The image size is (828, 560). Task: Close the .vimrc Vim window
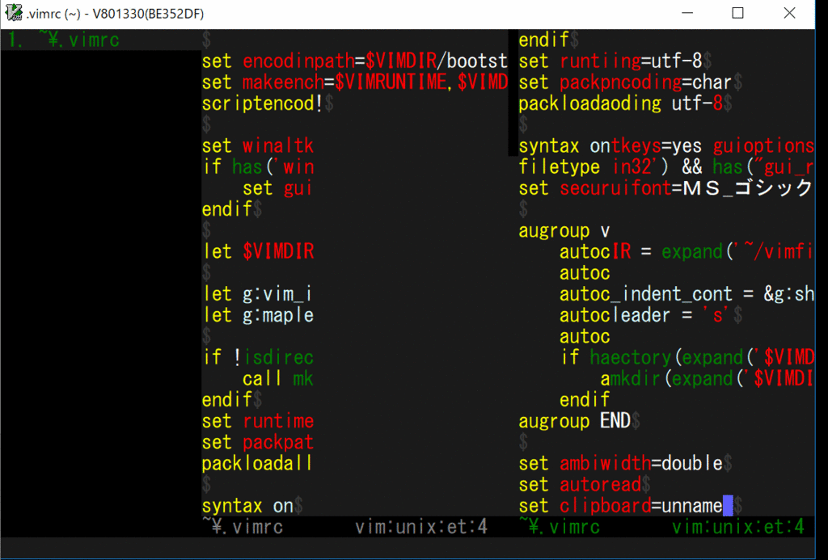[789, 13]
